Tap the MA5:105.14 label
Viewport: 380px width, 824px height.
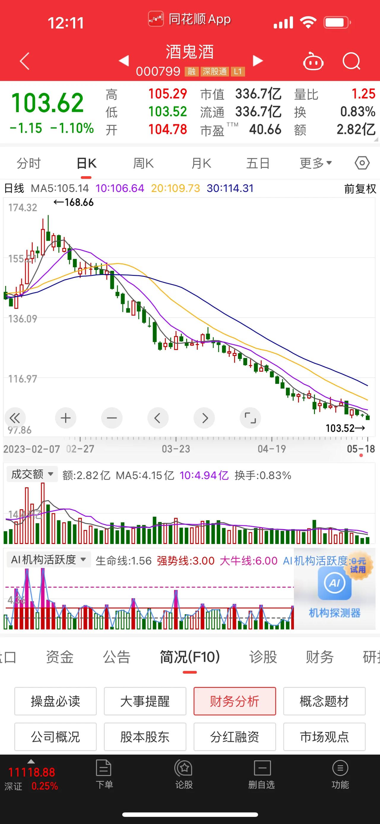60,188
